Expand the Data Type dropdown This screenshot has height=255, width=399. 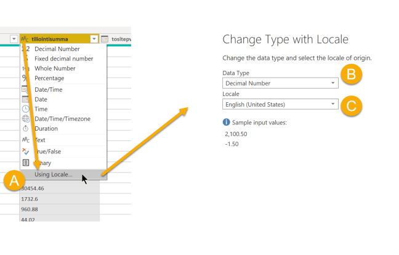(333, 83)
